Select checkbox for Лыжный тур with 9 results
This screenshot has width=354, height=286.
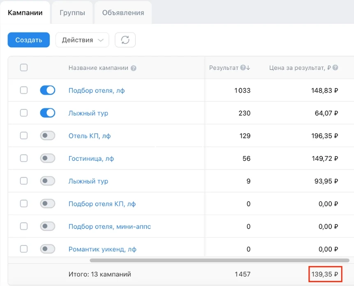(24, 181)
